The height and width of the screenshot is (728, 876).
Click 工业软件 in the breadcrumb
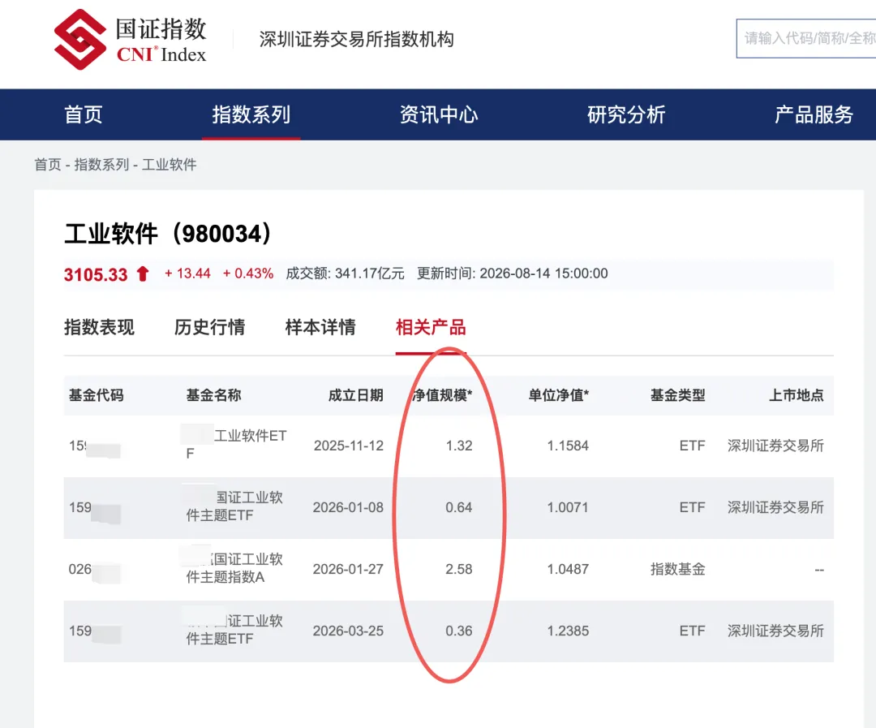170,165
